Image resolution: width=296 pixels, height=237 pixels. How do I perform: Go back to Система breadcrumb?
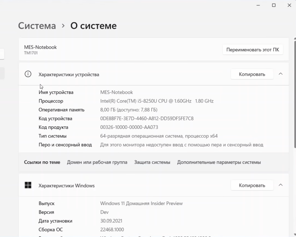pos(37,26)
